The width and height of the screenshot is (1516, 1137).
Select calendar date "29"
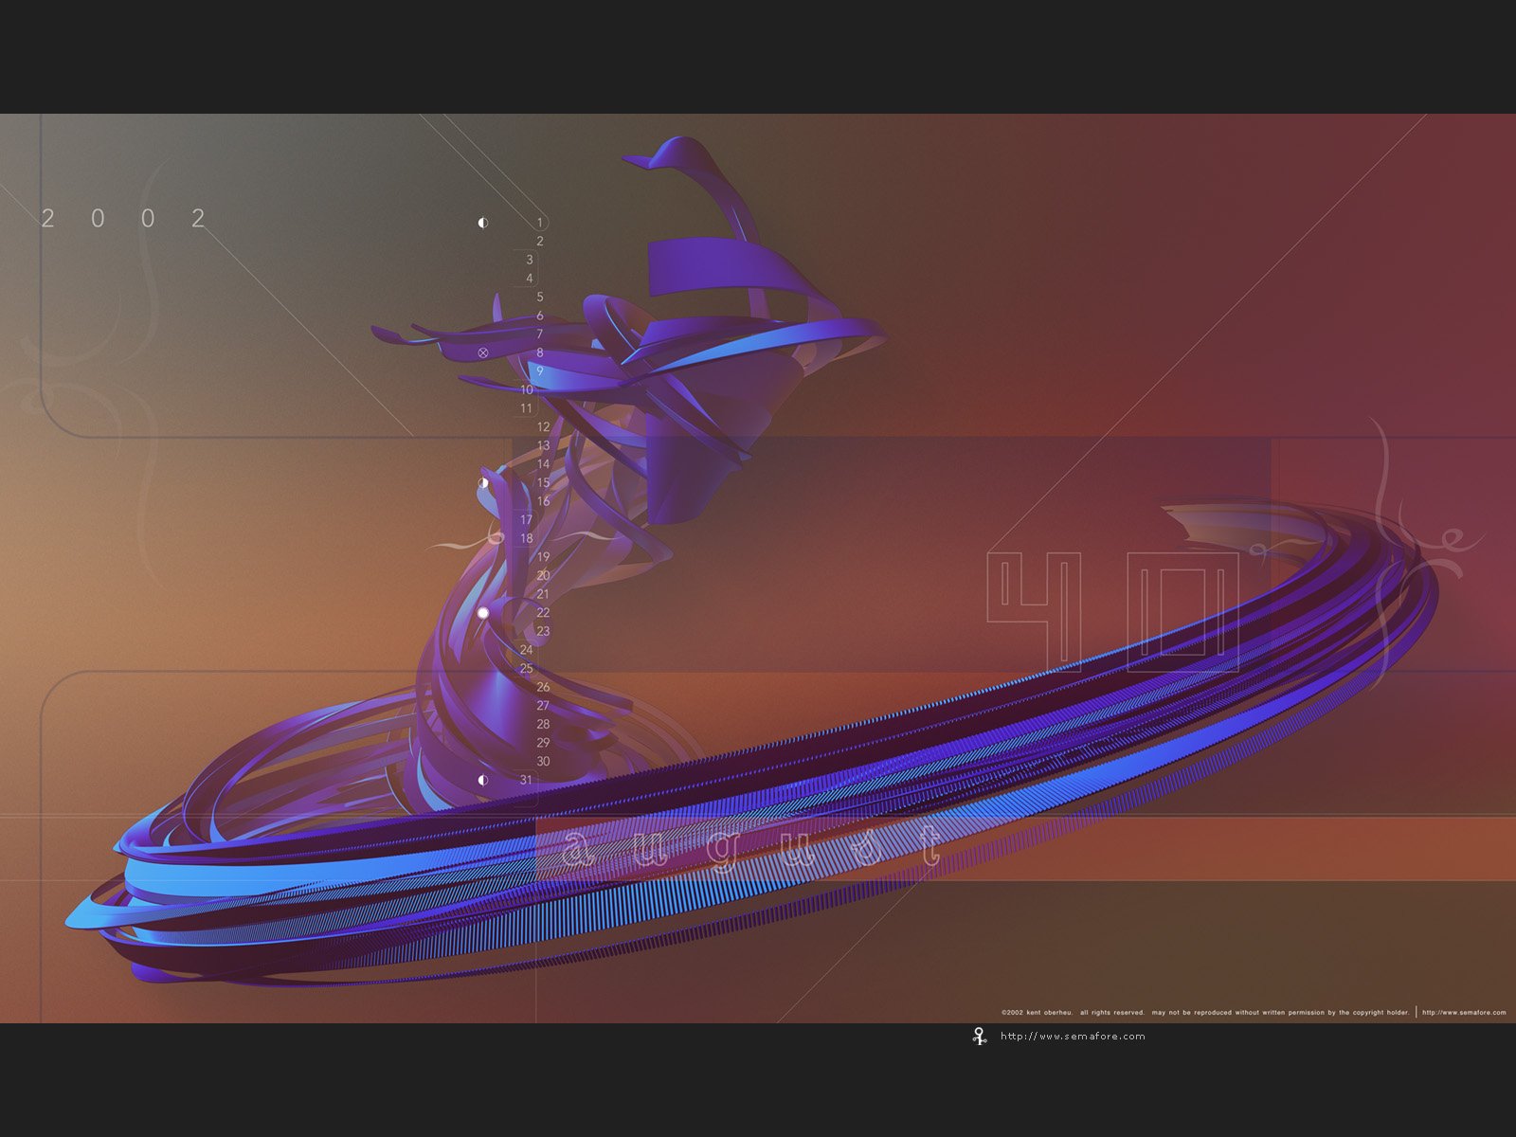pyautogui.click(x=543, y=743)
